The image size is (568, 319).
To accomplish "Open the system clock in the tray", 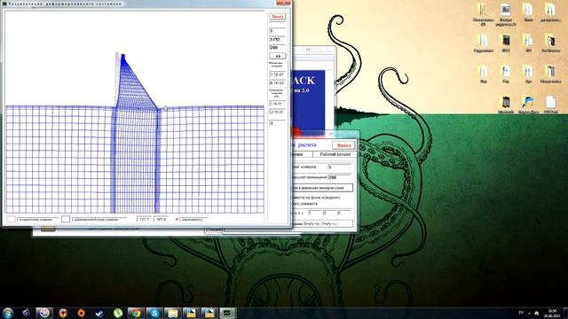I will click(x=552, y=313).
